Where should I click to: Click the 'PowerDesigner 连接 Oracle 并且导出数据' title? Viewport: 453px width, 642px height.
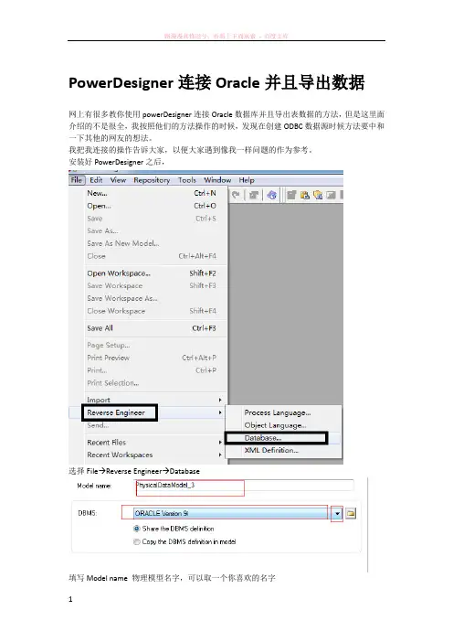[x=216, y=82]
